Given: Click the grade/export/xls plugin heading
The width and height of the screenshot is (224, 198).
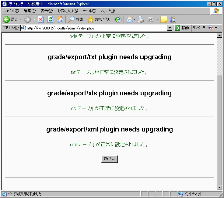Looking at the screenshot, I should click(x=110, y=93).
